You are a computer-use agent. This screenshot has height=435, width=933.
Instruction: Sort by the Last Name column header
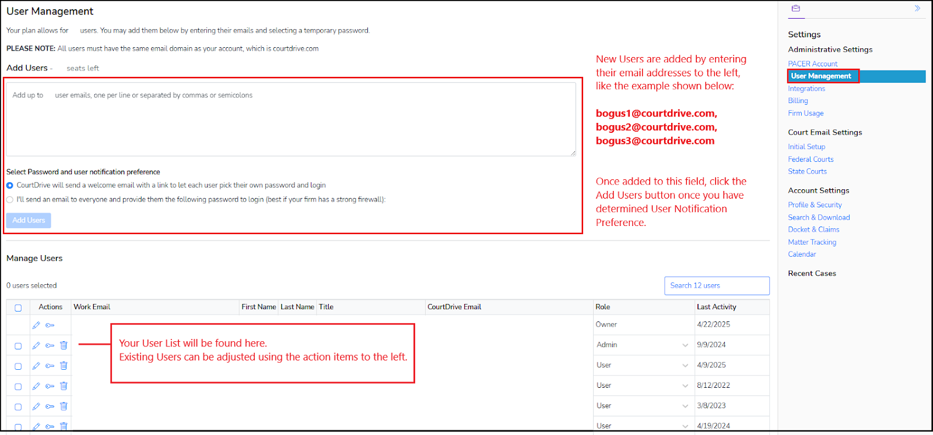click(297, 307)
